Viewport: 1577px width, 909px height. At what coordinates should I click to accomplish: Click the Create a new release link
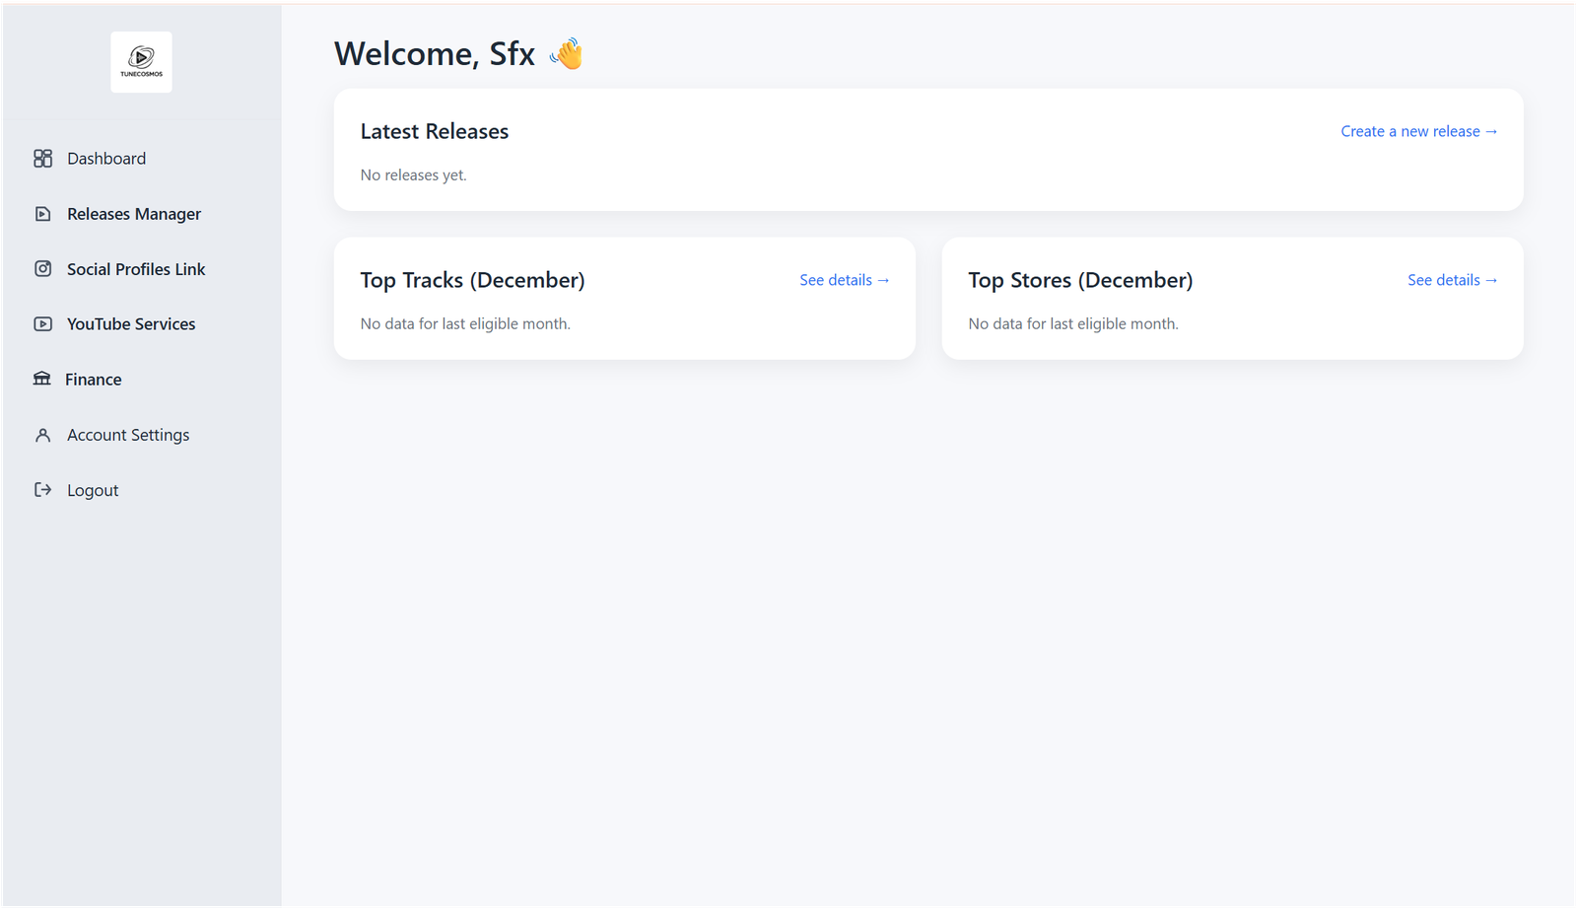[x=1418, y=131]
